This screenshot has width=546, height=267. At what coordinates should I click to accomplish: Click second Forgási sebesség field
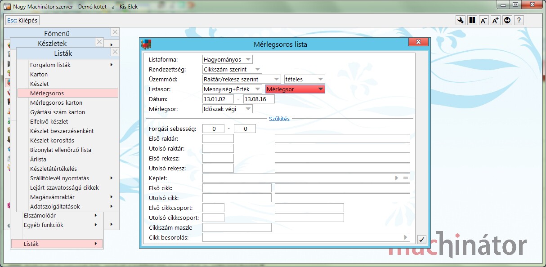245,129
